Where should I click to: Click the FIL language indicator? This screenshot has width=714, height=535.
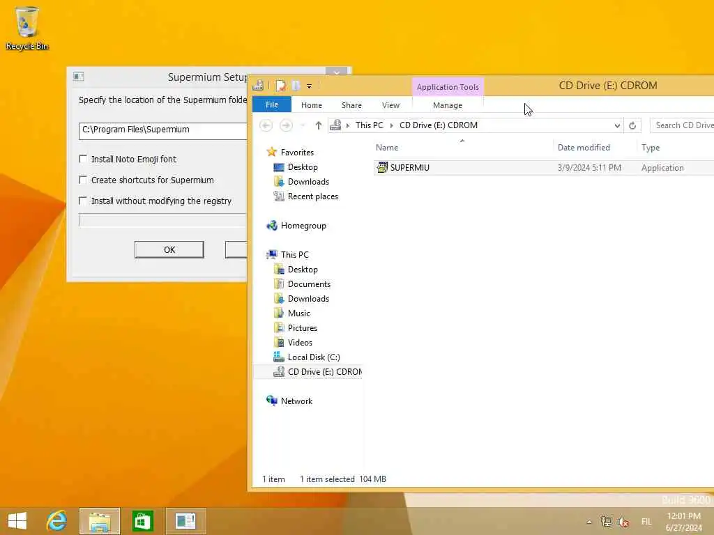click(x=646, y=522)
